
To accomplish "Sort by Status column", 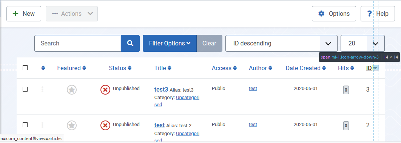I will coord(120,68).
